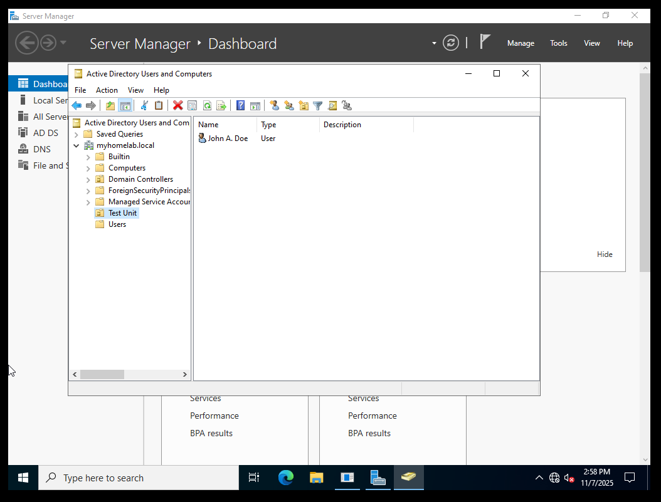Click the Delete red X toolbar icon
The height and width of the screenshot is (502, 661).
click(177, 105)
